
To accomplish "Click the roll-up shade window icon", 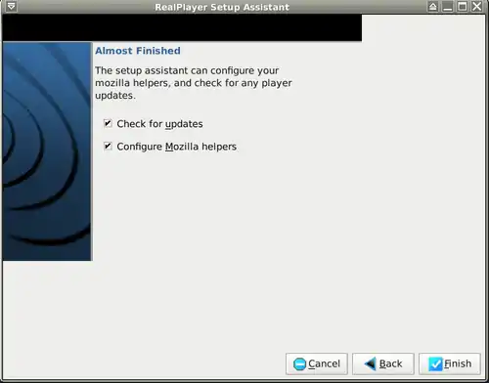I will (433, 7).
